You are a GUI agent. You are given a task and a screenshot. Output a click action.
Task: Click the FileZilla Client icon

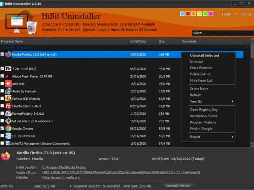[x=8, y=106]
